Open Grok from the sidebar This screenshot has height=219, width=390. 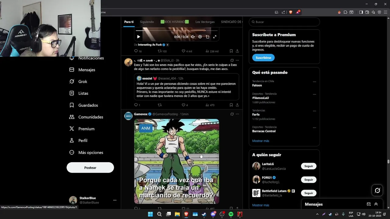[x=78, y=82]
